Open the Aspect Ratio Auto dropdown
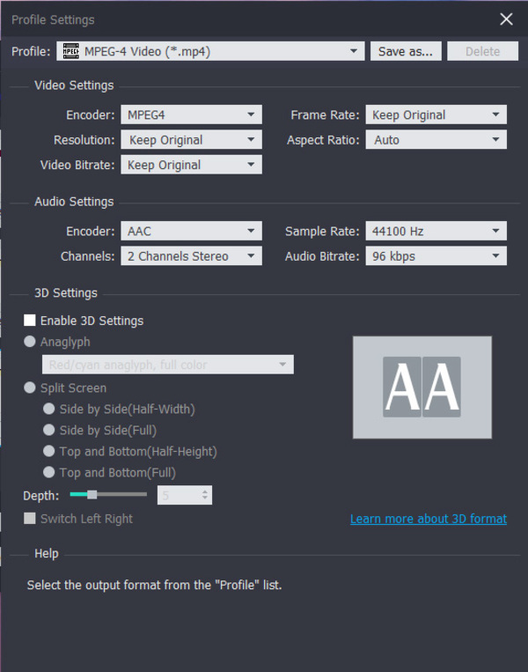Screen dimensions: 528x672 tap(436, 140)
